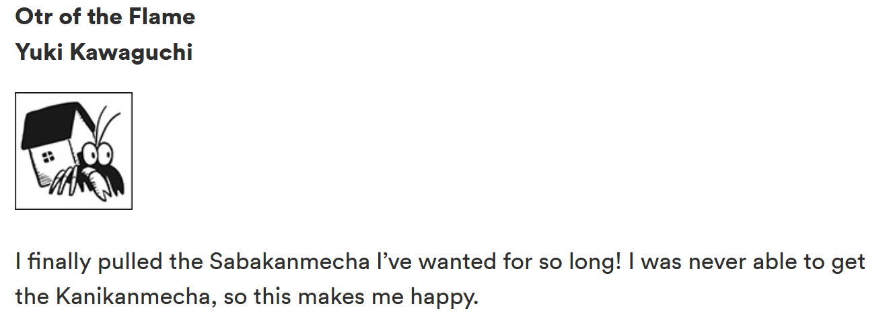
Task: Click the small window on the house drawing
Action: coord(48,159)
